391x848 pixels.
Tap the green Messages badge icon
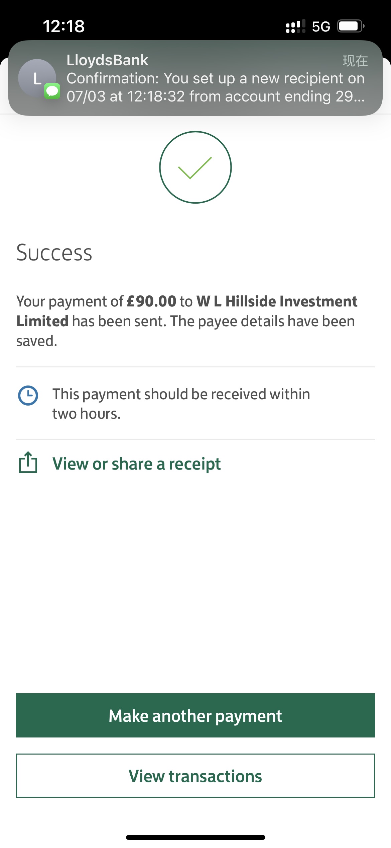(52, 91)
